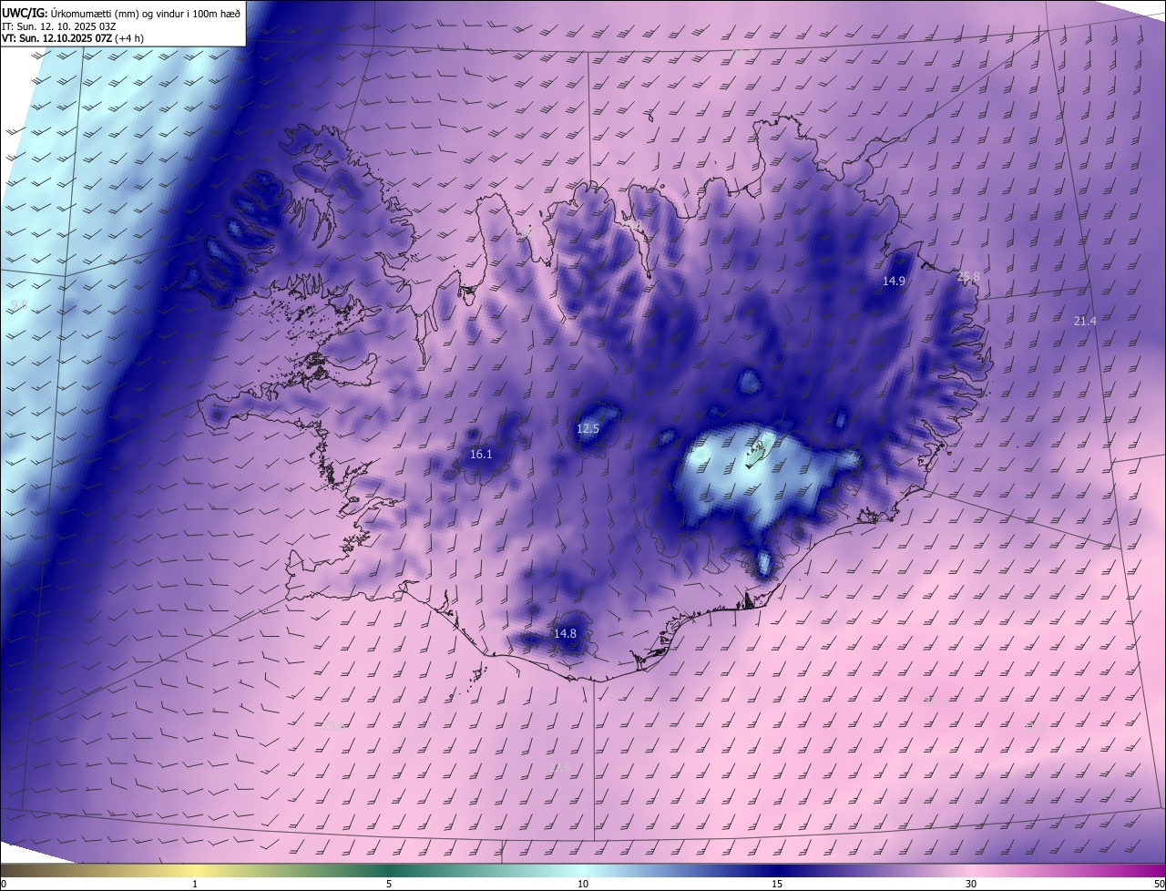Click the 14.9 value label on the map
Image resolution: width=1166 pixels, height=891 pixels.
(894, 281)
